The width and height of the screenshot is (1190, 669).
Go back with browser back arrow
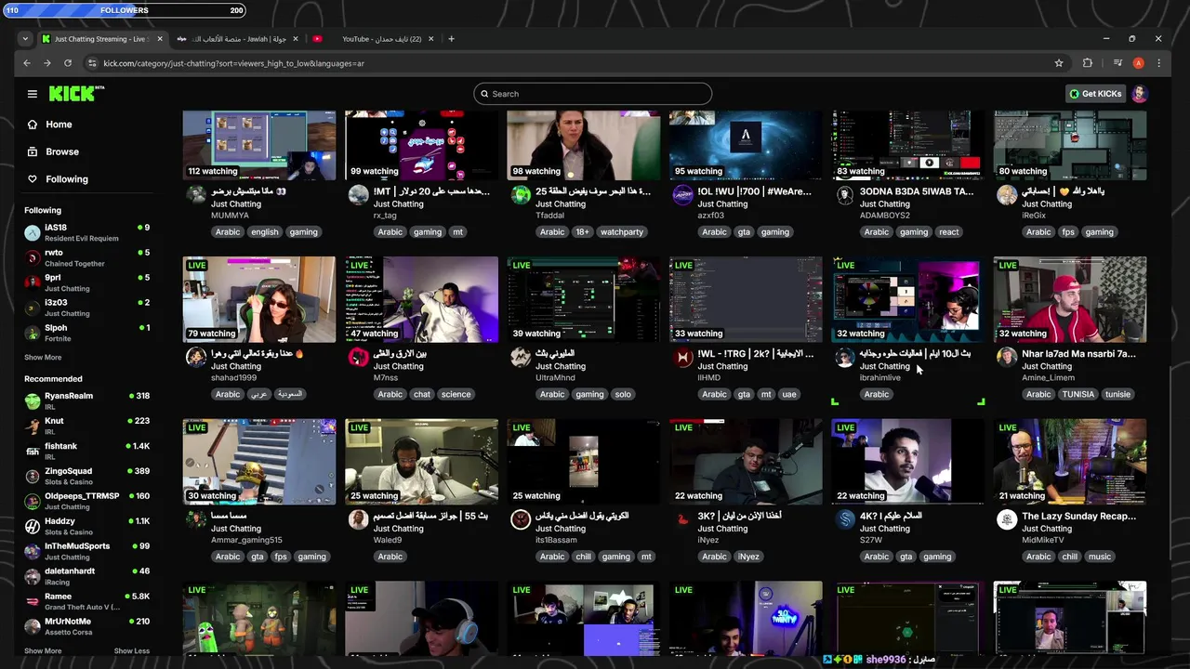[x=27, y=63]
